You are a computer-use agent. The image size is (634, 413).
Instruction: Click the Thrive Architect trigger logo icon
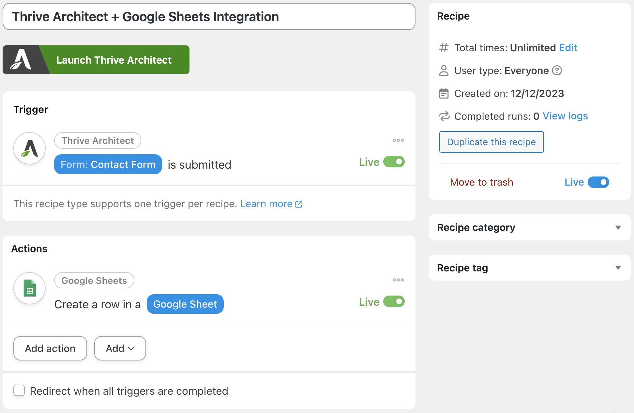coord(29,148)
